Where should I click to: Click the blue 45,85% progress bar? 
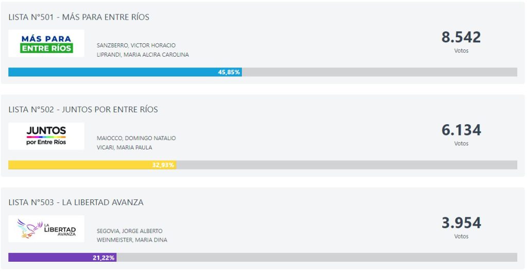[125, 72]
